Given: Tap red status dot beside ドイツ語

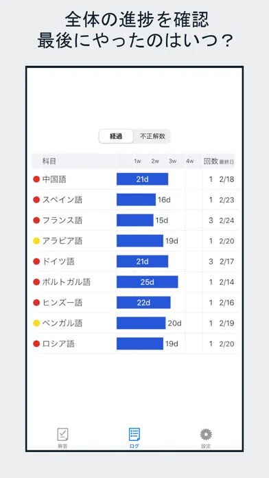Looking at the screenshot, I should tap(36, 262).
